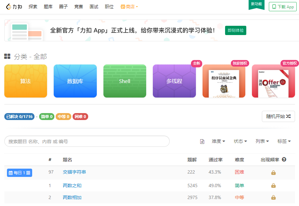The height and width of the screenshot is (206, 299).
Task: Open the Shell category card
Action: pos(125,81)
